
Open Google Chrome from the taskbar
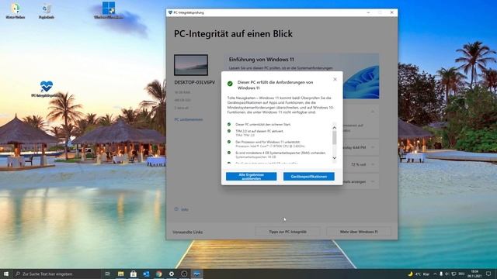[158, 274]
